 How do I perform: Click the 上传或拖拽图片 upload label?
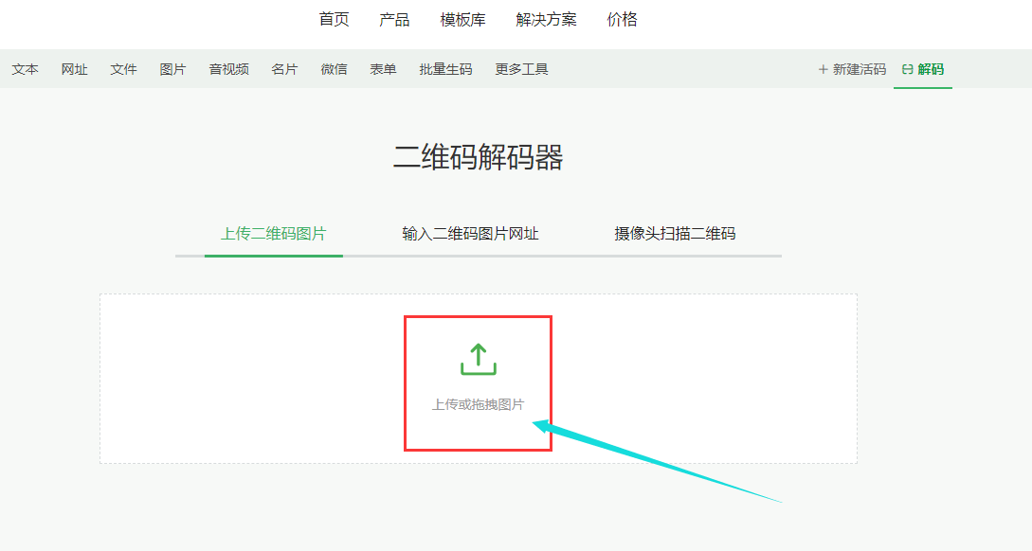coord(479,405)
